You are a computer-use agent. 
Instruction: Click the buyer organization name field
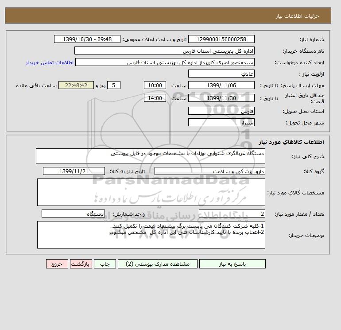164,50
